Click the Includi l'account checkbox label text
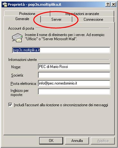This screenshot has width=118, height=148. point(61,105)
